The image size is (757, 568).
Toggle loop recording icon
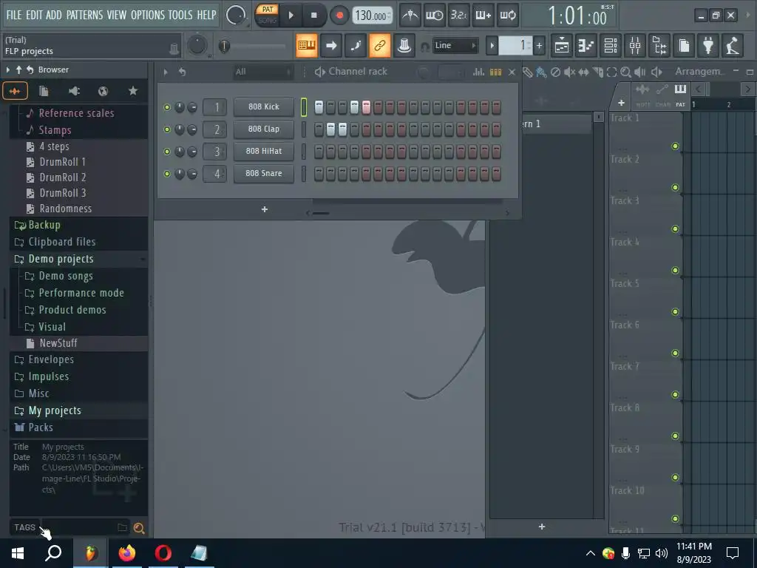pyautogui.click(x=507, y=16)
